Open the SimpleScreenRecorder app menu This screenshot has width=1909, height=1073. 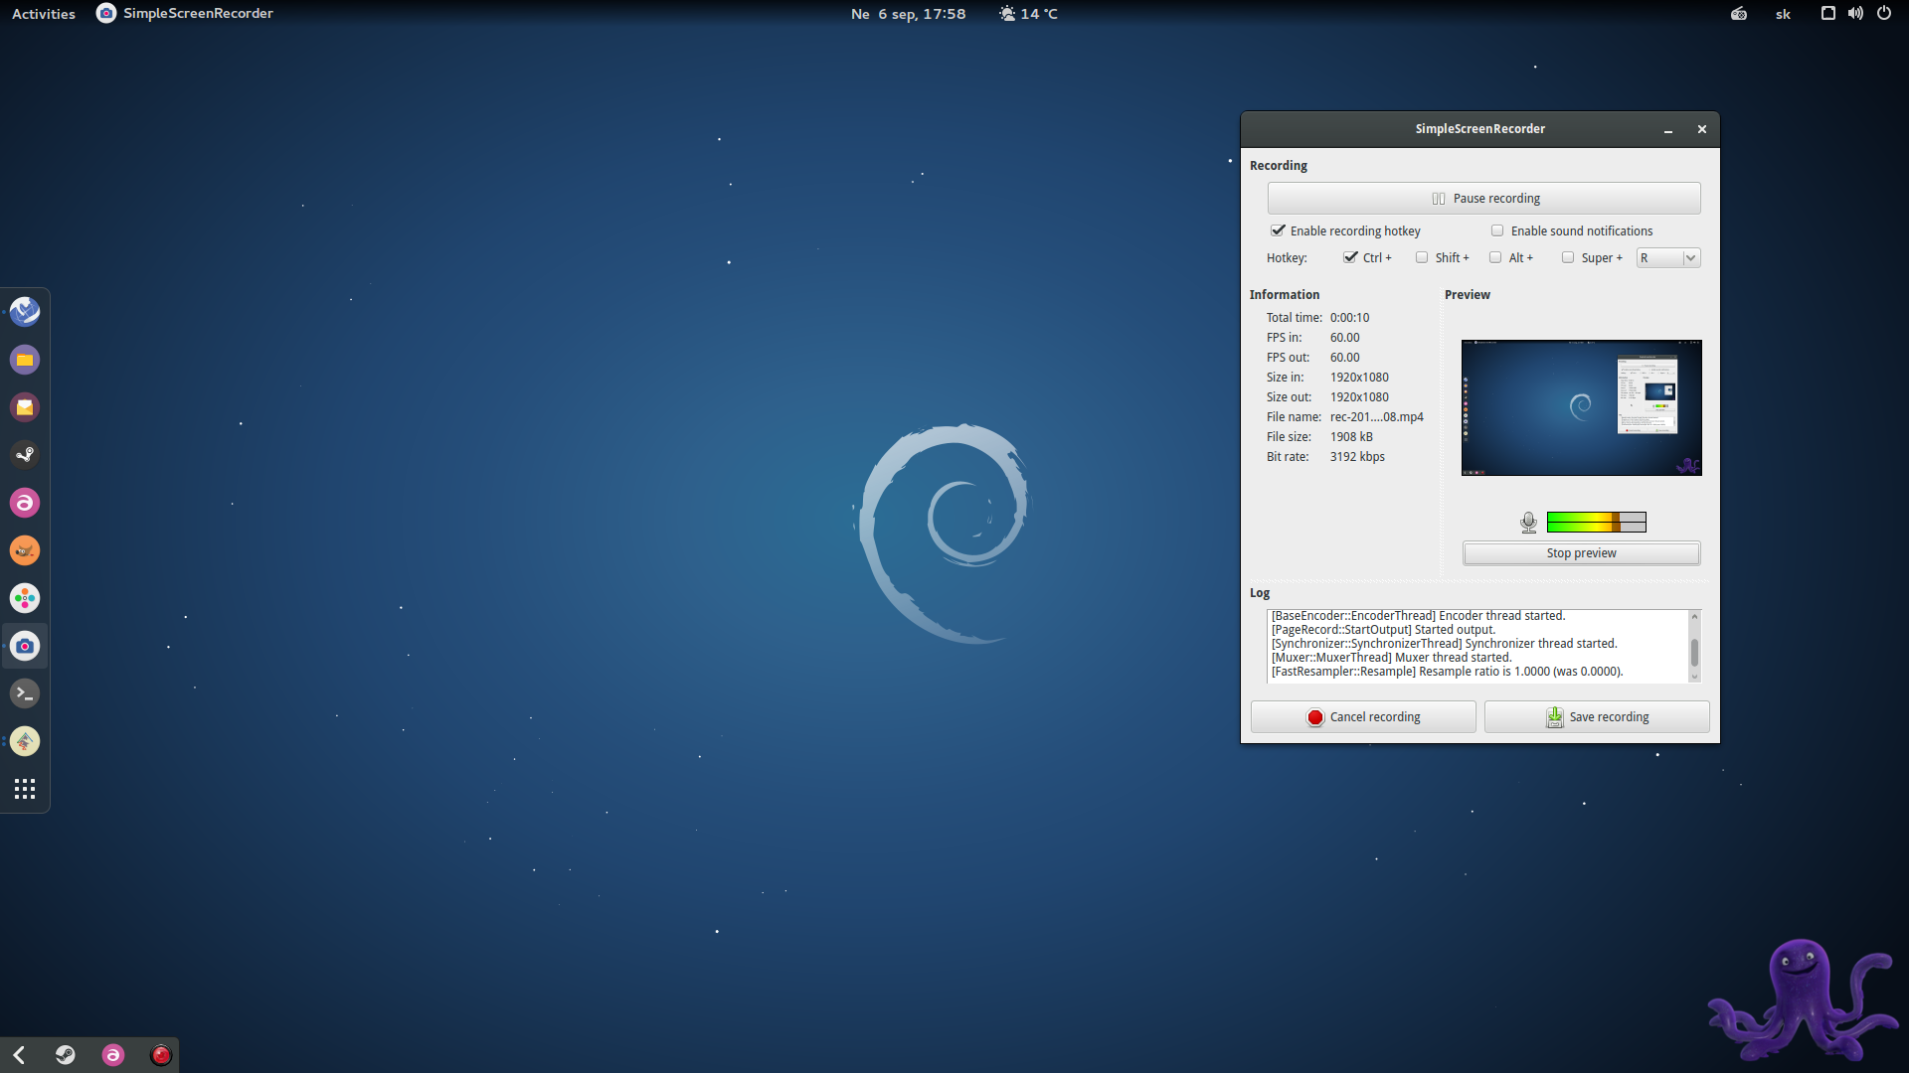tap(185, 14)
